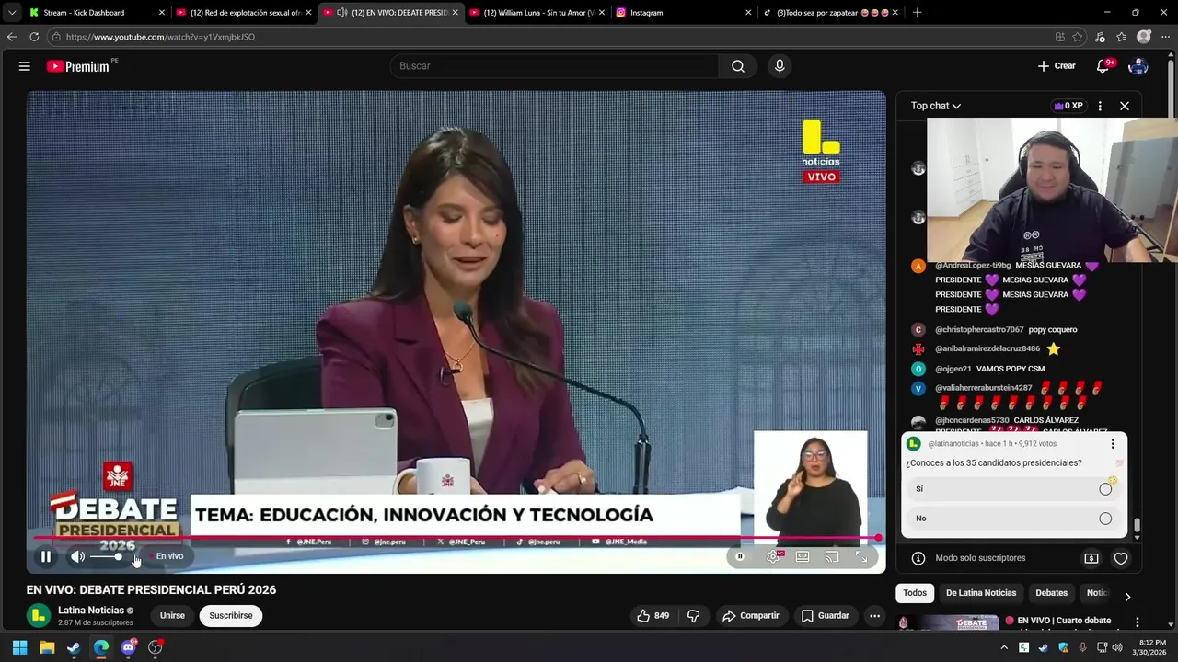Select poll option Sí
The width and height of the screenshot is (1178, 662).
click(1014, 489)
